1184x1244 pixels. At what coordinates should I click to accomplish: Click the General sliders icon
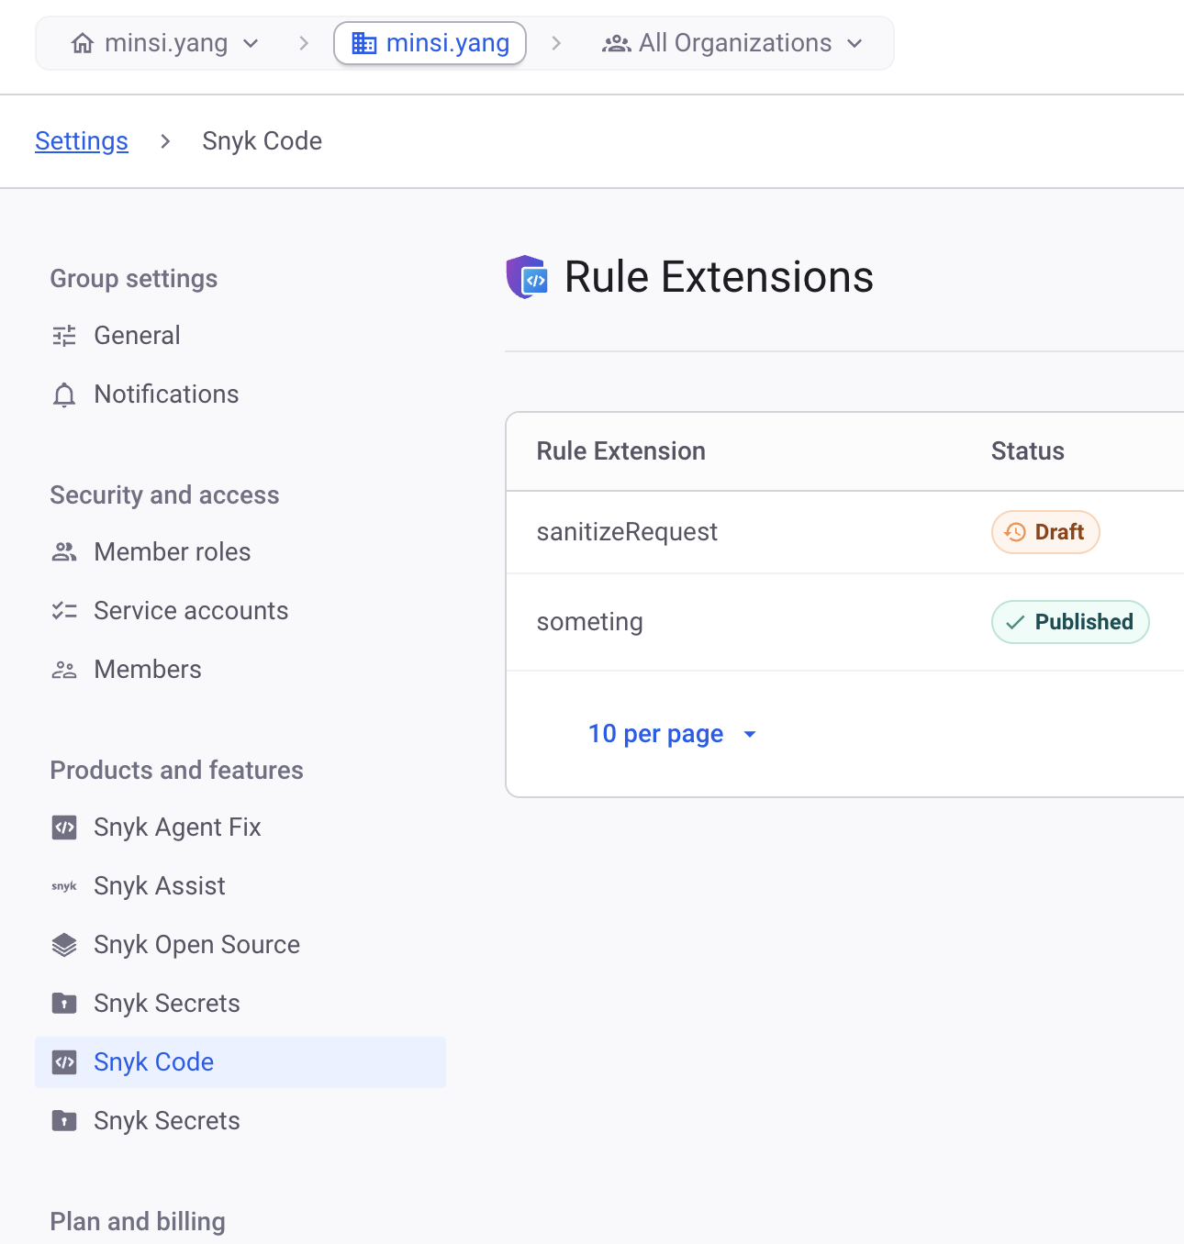coord(64,336)
